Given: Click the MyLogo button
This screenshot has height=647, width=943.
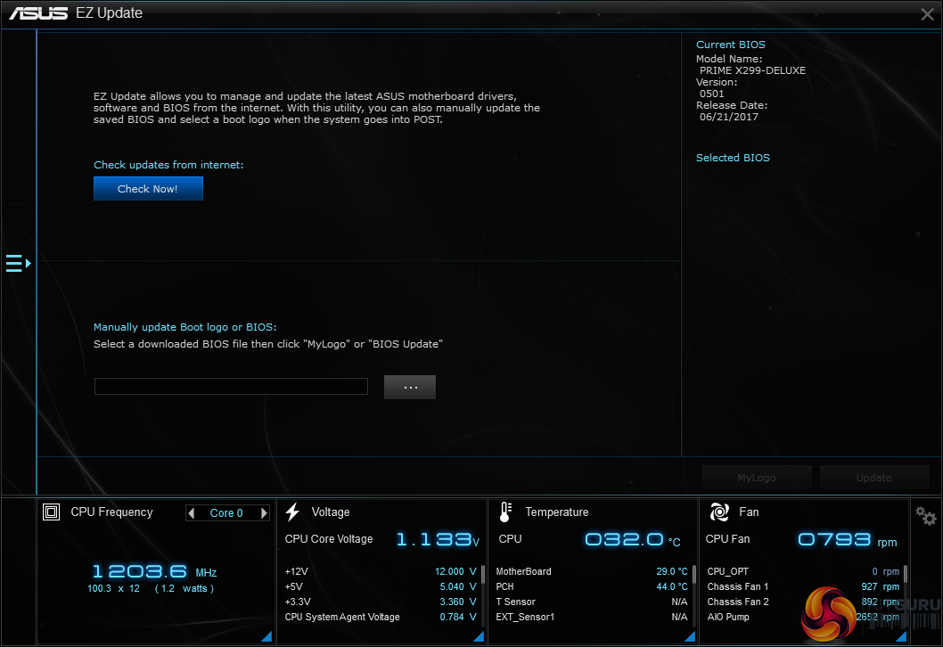Looking at the screenshot, I should point(757,478).
